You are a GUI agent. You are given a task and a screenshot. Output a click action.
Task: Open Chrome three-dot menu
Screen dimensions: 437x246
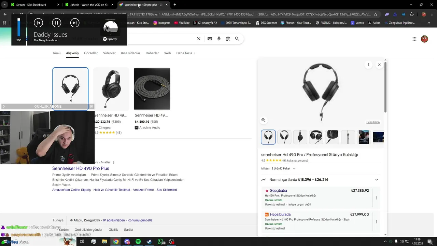click(x=432, y=14)
